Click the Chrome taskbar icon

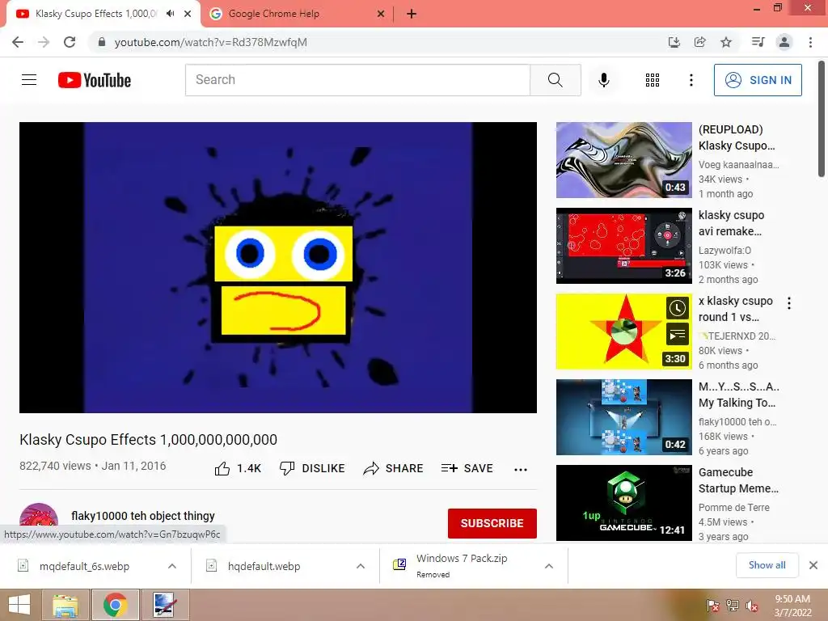(115, 605)
